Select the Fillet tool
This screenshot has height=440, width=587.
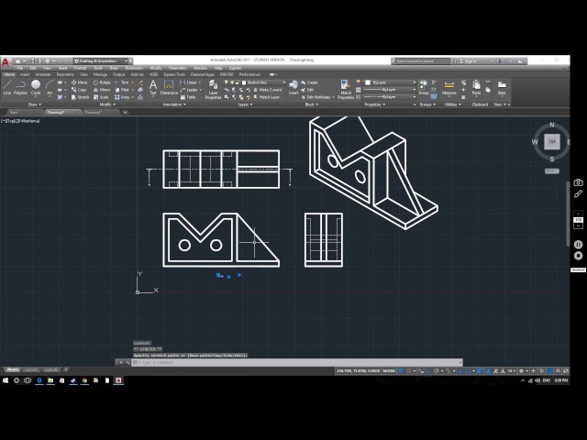122,90
